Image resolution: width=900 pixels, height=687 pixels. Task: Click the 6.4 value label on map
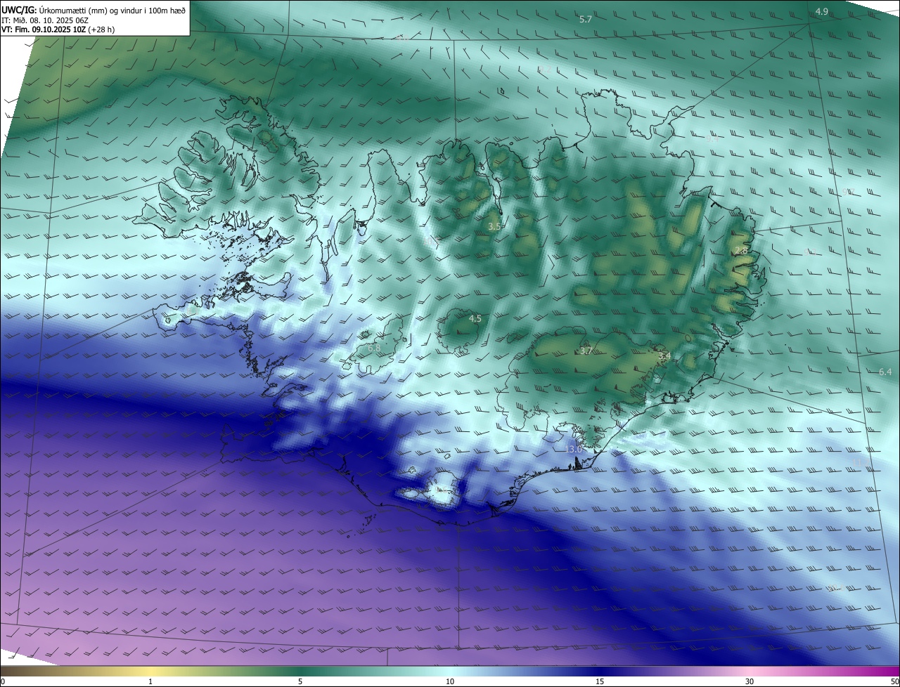click(x=885, y=372)
